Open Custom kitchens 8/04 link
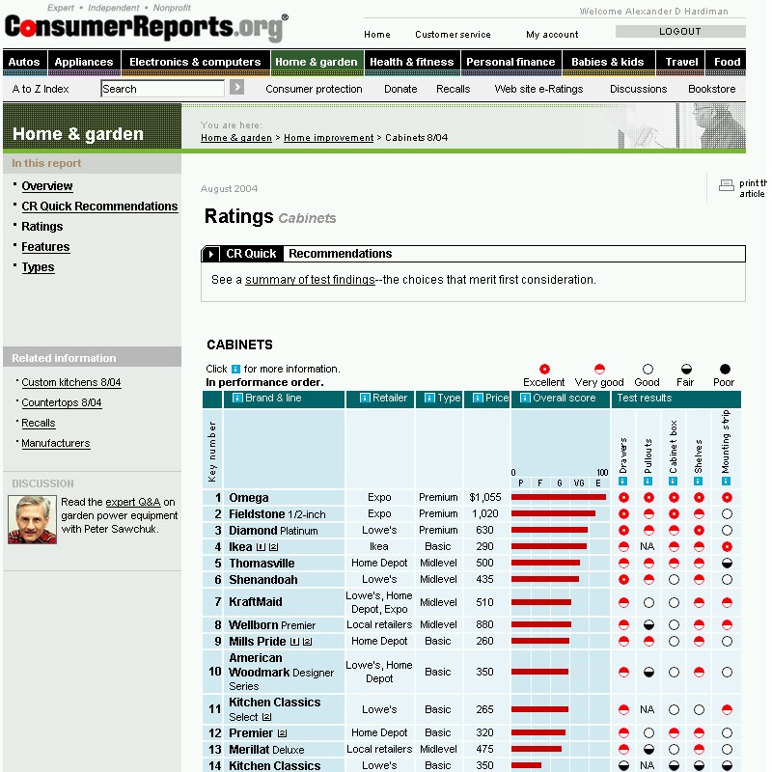The image size is (772, 772). (x=70, y=382)
